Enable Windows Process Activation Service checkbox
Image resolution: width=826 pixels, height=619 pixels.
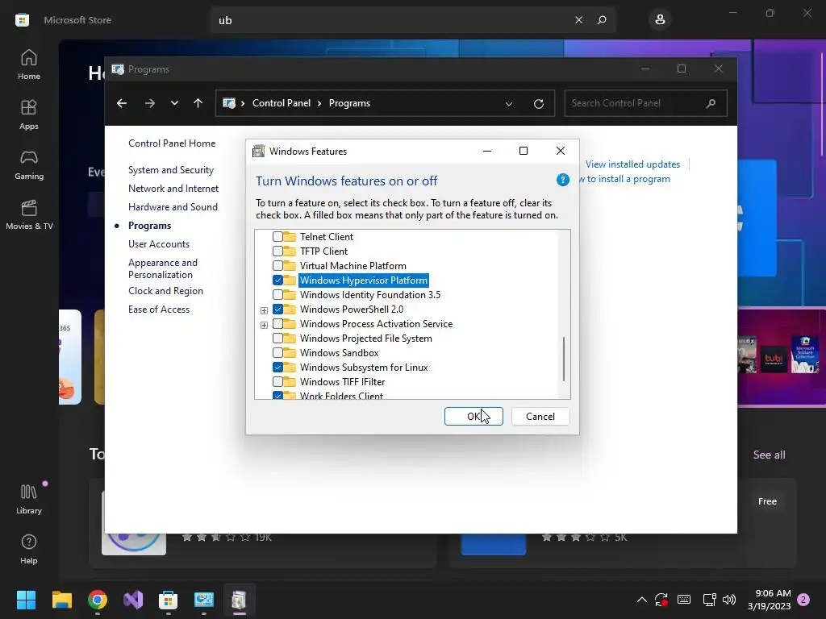277,324
